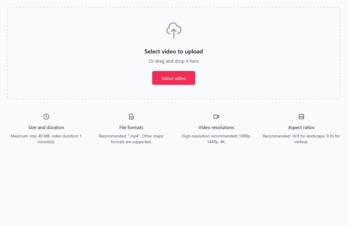
Task: Click the video camera icon above Video resolutions
Action: 216,117
